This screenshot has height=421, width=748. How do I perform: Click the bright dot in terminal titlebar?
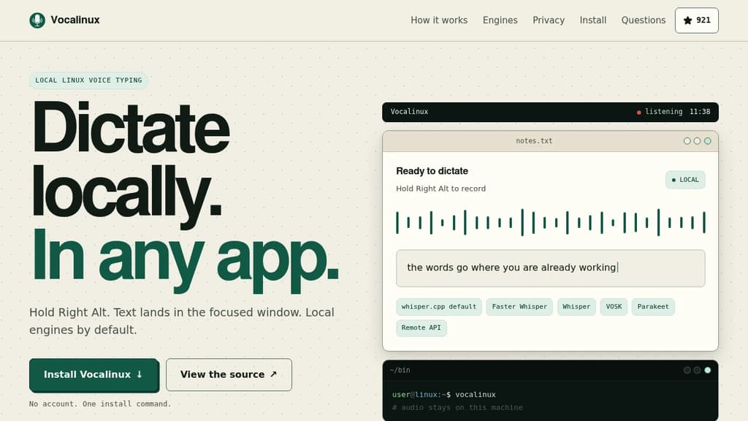point(707,370)
